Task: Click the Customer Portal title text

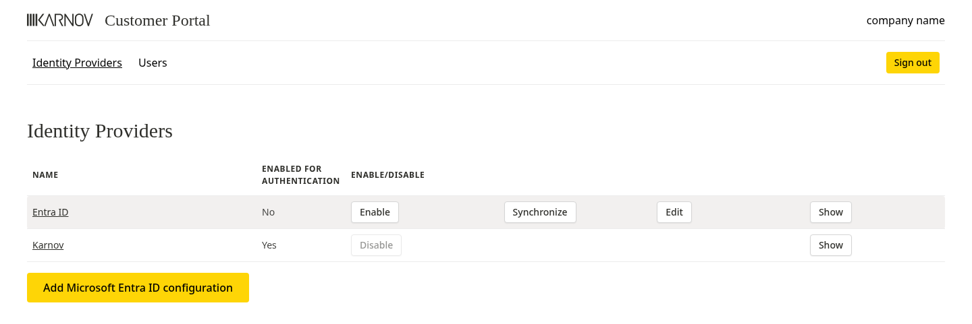Action: pyautogui.click(x=157, y=20)
